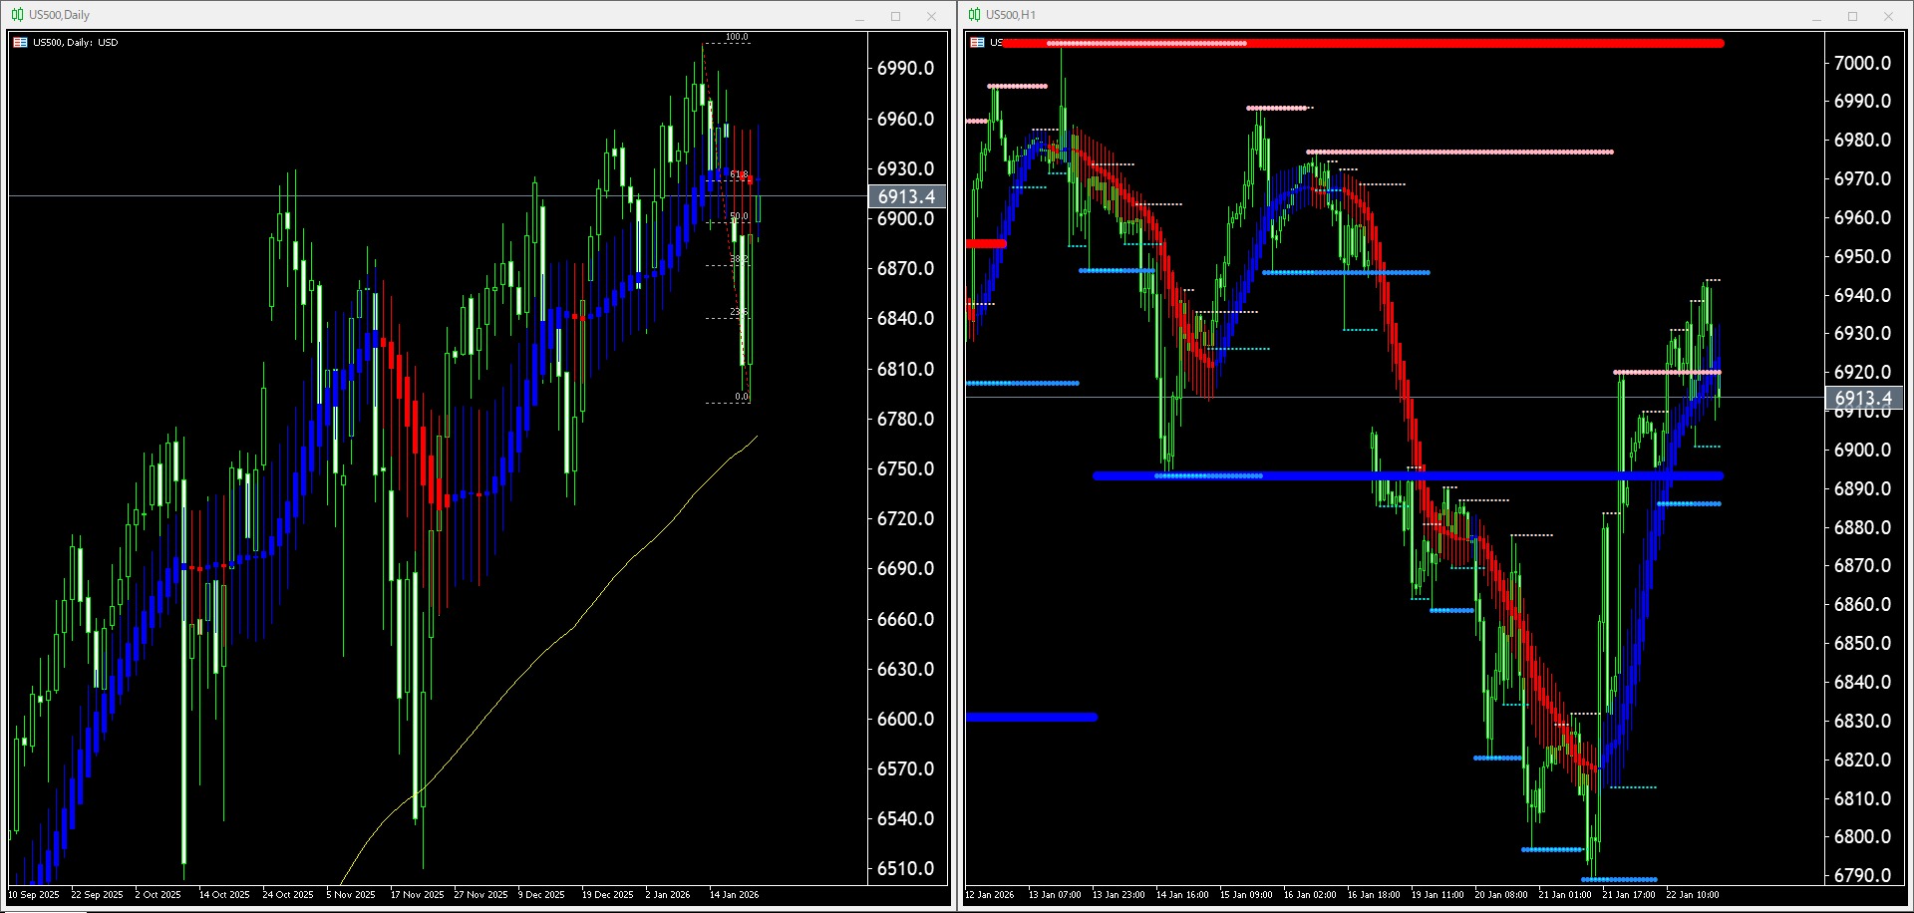This screenshot has width=1914, height=913.
Task: Minimize the US500,Daily chart window
Action: 860,16
